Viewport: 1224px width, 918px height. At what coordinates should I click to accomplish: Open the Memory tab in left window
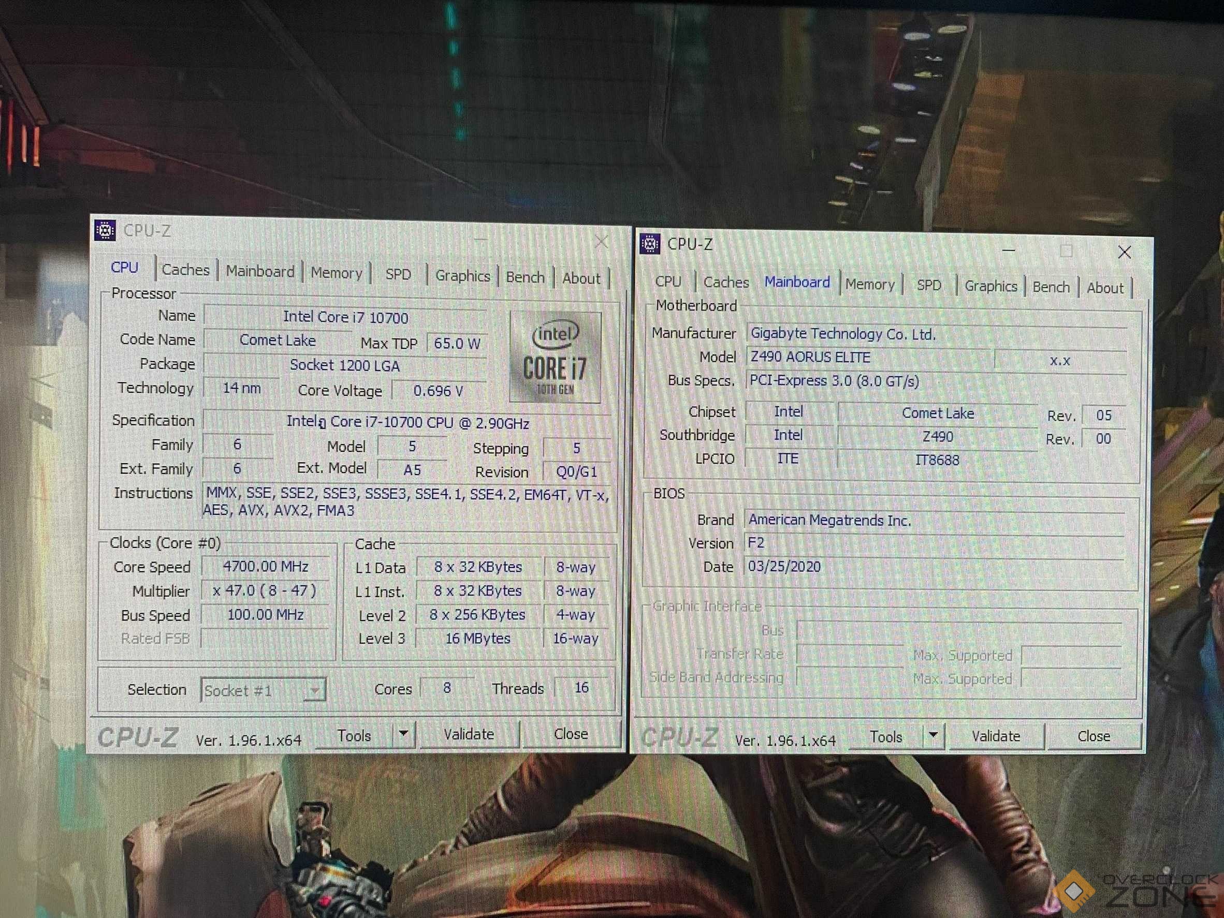(336, 273)
